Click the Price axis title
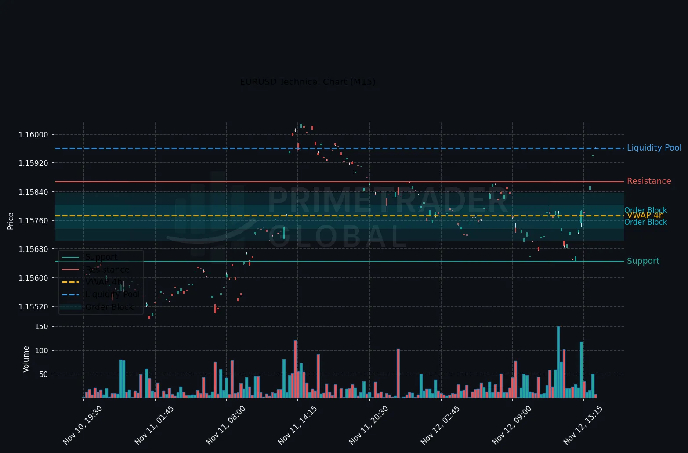 point(11,221)
